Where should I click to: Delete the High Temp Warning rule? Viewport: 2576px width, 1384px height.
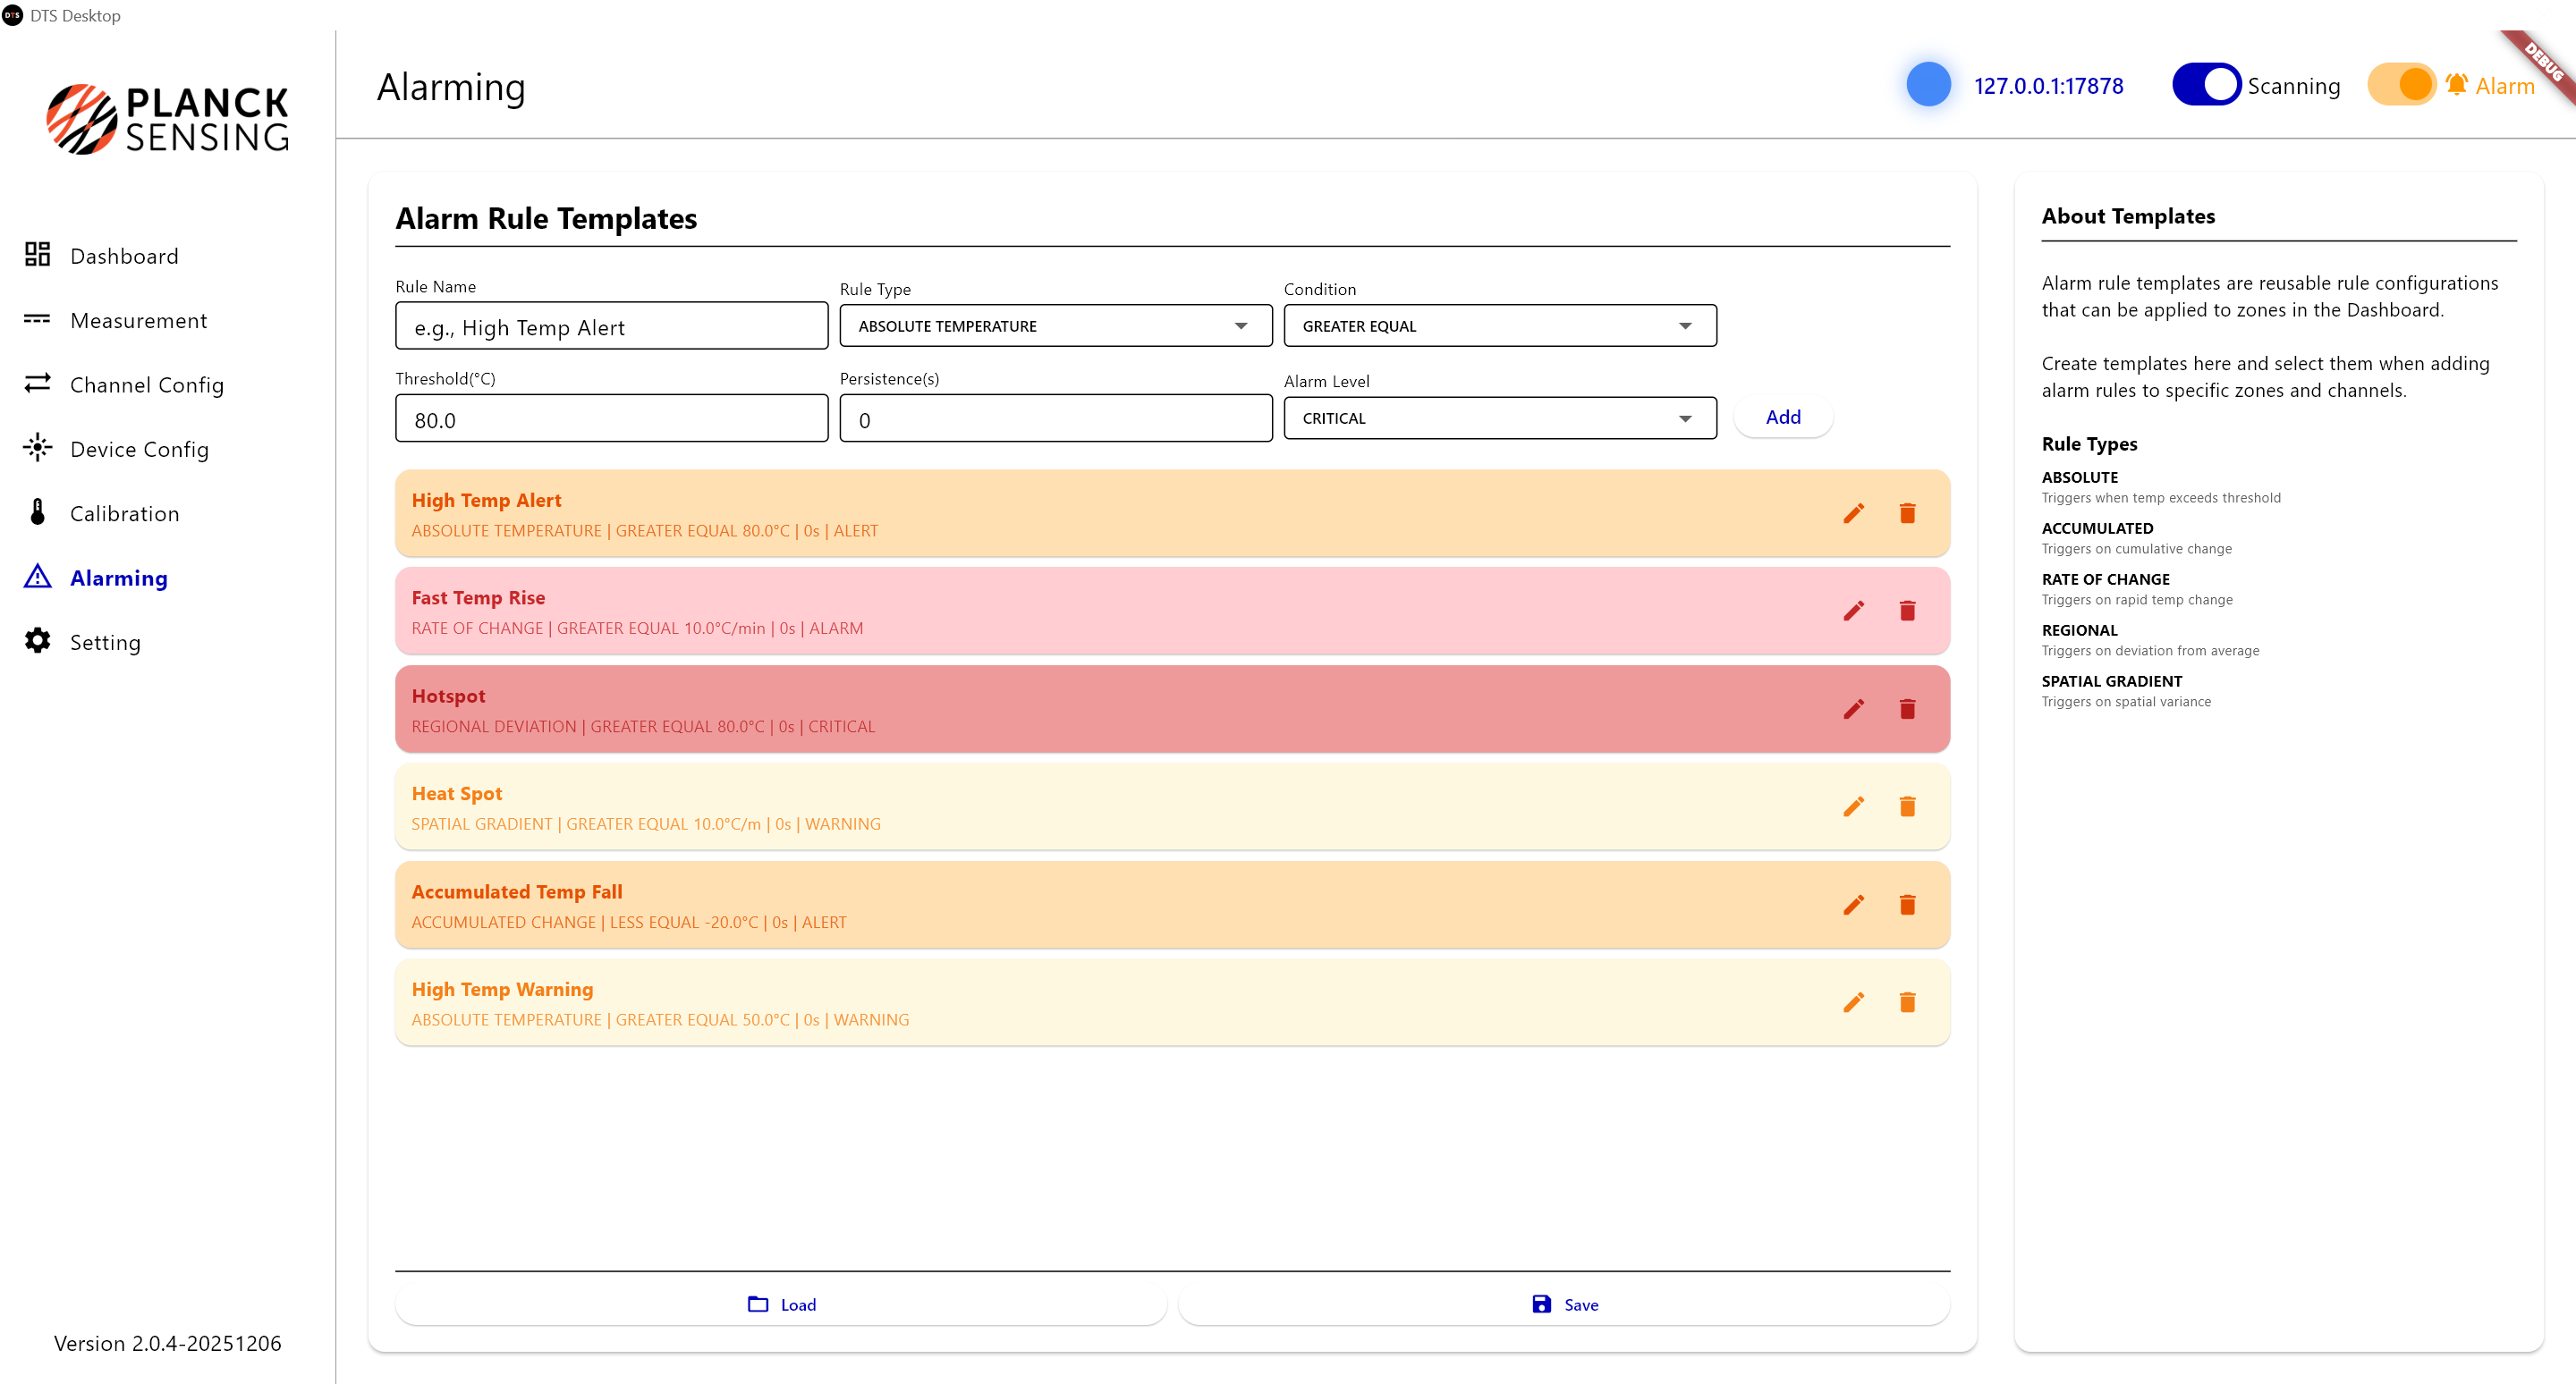click(x=1907, y=1002)
